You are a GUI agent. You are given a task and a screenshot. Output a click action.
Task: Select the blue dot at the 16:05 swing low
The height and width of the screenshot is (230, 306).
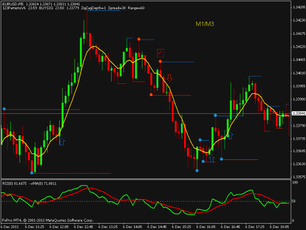(197, 171)
